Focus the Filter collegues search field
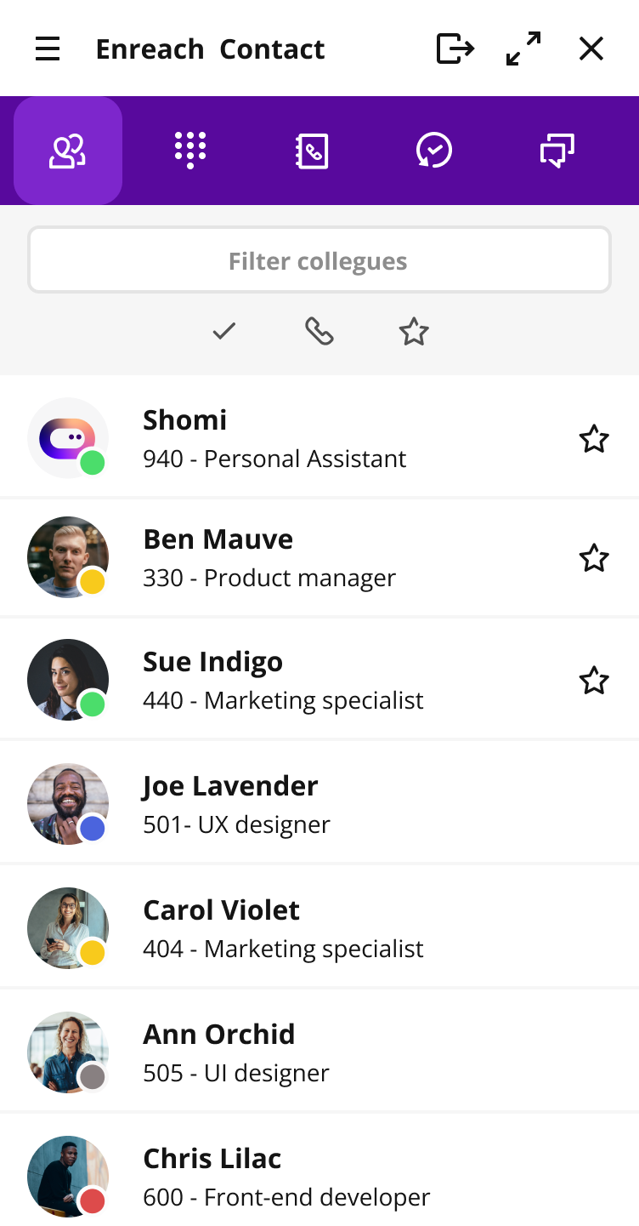This screenshot has height=1226, width=639. (x=319, y=260)
